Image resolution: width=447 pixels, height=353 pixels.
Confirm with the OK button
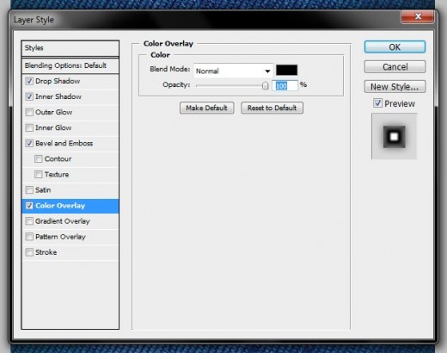(395, 47)
